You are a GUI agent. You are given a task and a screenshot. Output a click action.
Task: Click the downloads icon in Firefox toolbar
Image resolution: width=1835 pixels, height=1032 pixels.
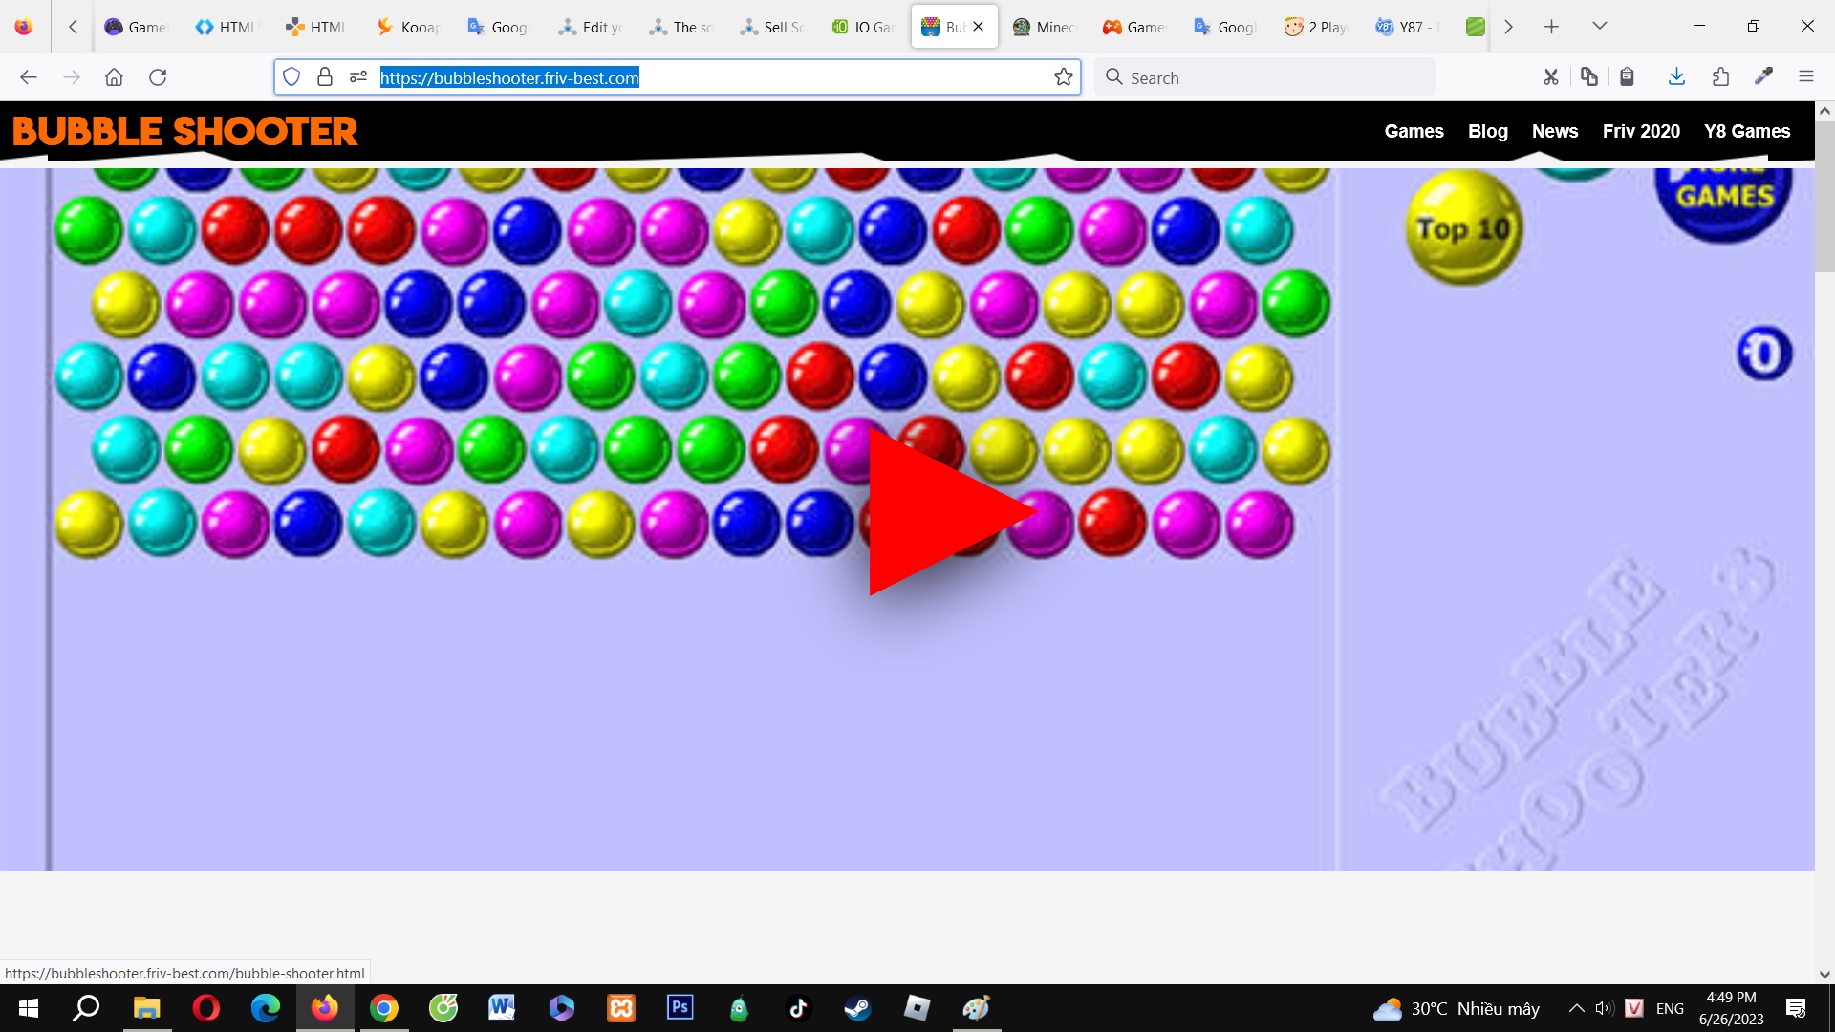click(1676, 76)
